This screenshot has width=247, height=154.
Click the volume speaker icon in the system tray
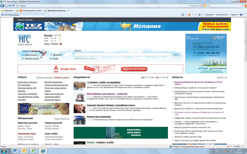pos(232,151)
